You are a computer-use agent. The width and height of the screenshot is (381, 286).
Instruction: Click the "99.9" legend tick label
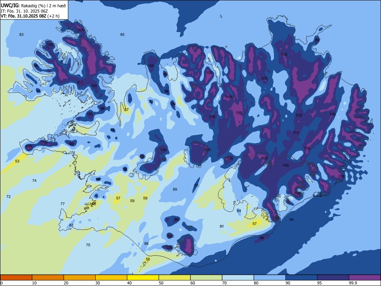coord(352,283)
